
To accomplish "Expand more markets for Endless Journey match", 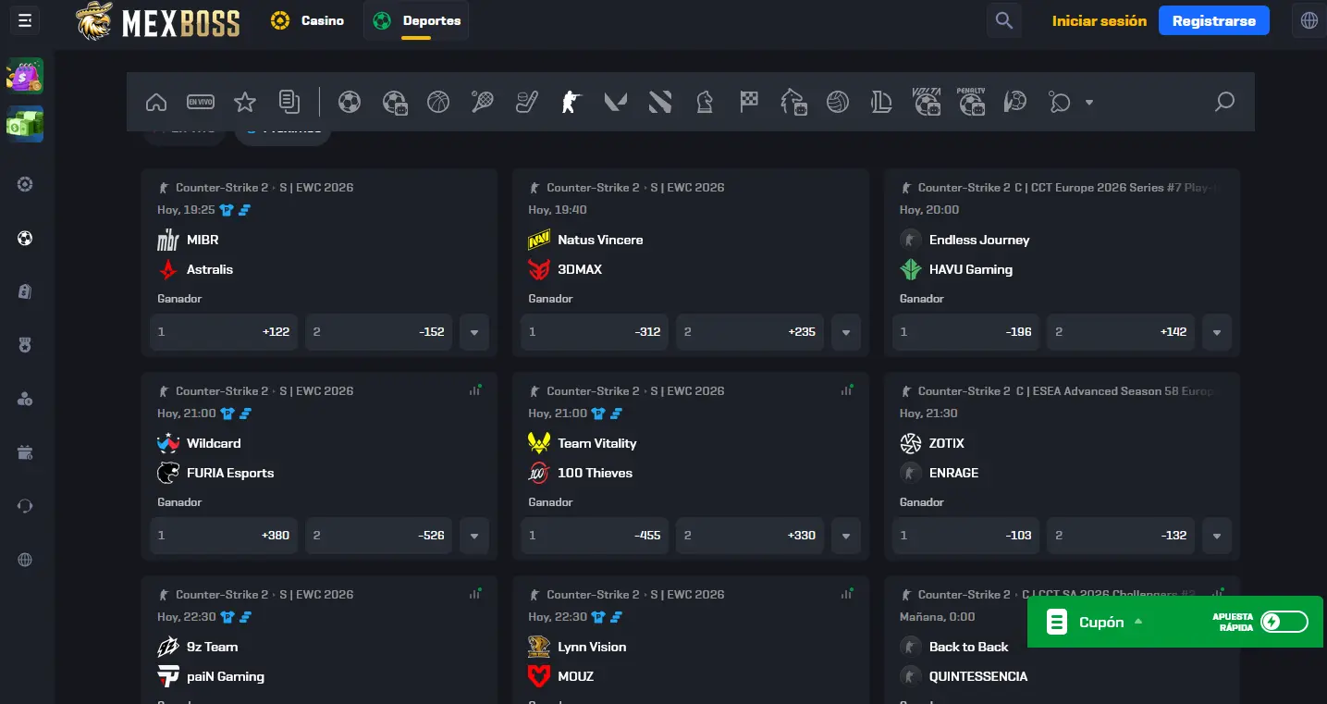I will (x=1217, y=332).
